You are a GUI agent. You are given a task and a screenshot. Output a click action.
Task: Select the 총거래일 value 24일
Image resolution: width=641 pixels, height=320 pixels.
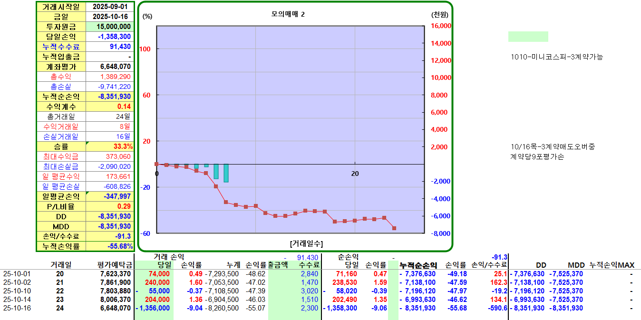110,116
